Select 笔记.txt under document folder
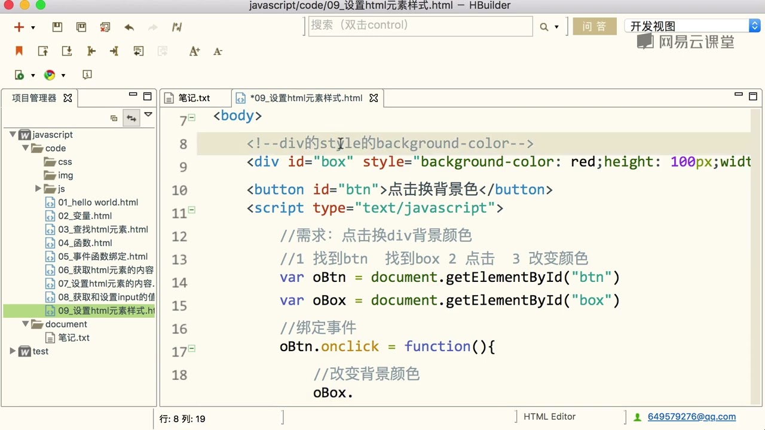765x430 pixels. pyautogui.click(x=68, y=337)
